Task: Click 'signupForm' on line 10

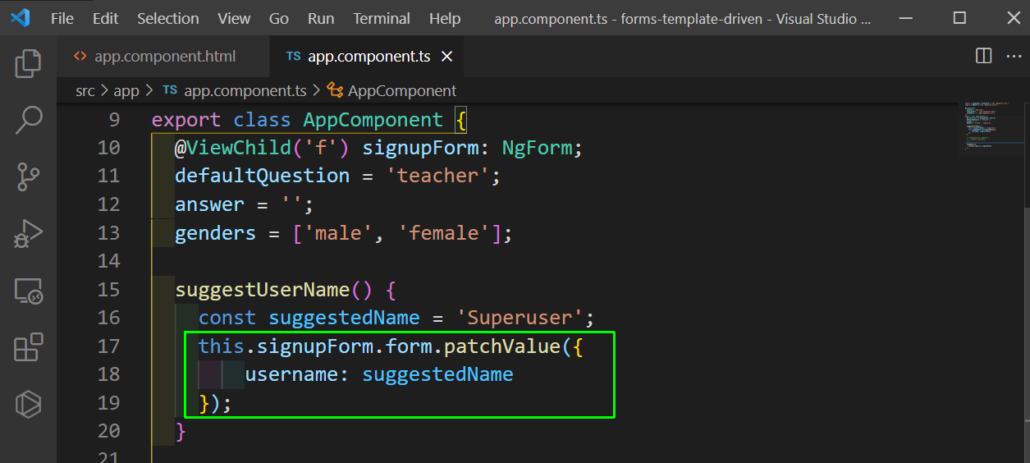Action: [x=420, y=148]
